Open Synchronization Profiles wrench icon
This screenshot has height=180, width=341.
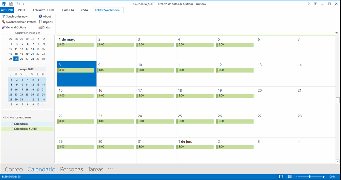point(3,22)
